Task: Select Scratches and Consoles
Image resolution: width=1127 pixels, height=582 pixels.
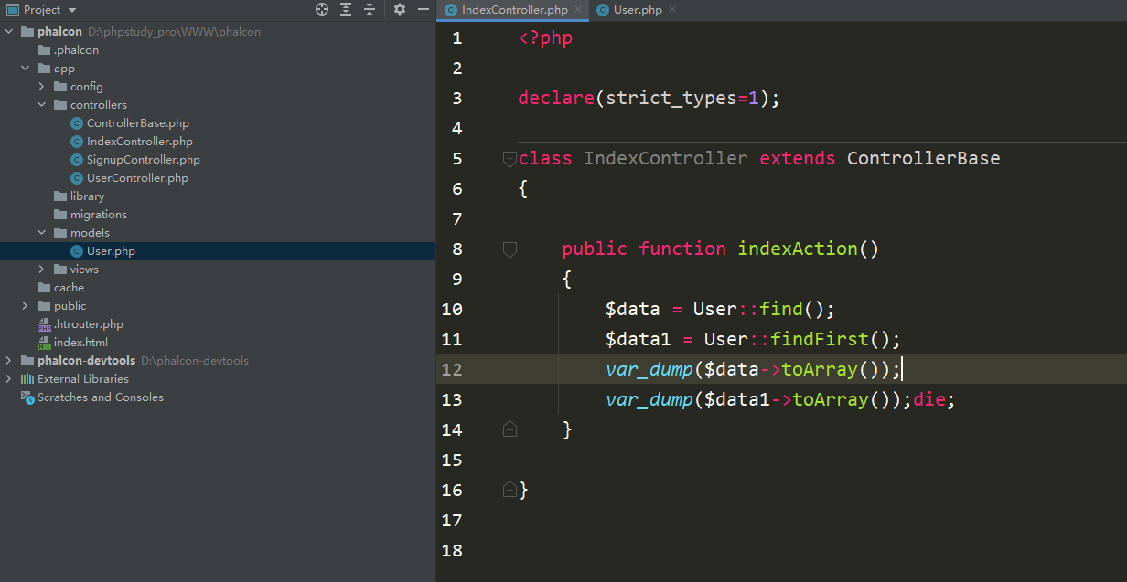Action: 101,397
